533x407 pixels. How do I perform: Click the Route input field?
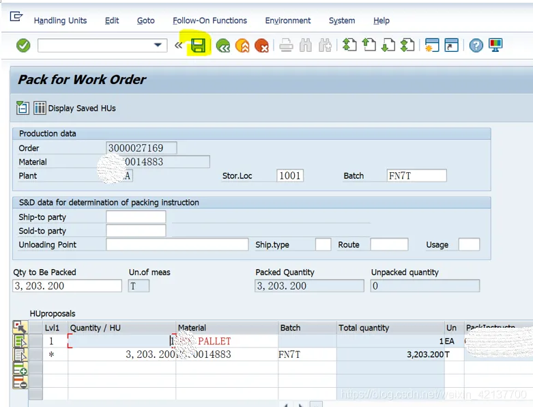[389, 244]
